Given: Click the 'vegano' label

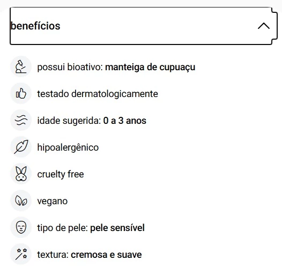Looking at the screenshot, I should [53, 202].
